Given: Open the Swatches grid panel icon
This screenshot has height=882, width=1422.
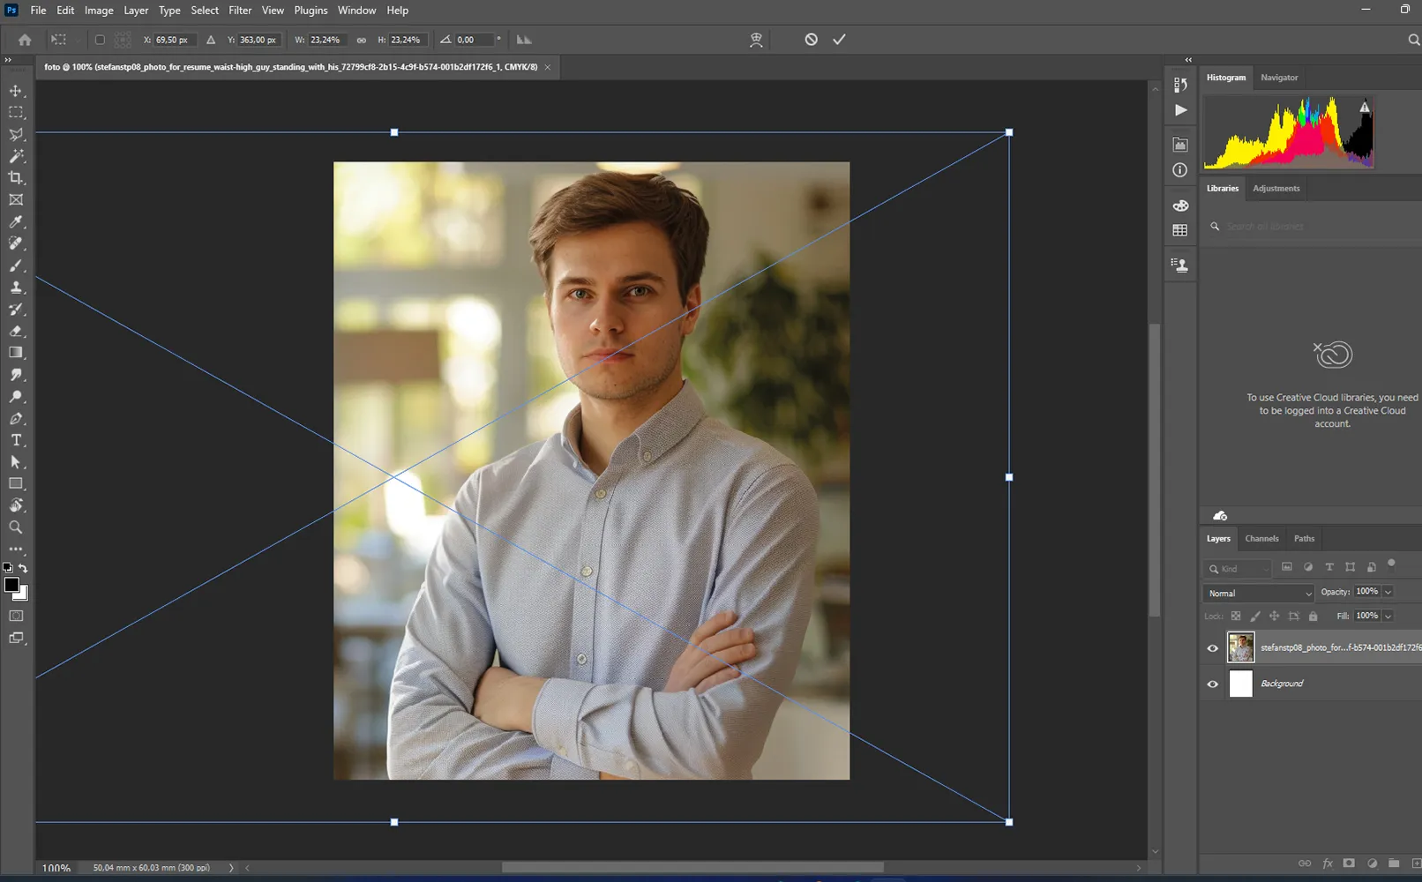Looking at the screenshot, I should (x=1180, y=230).
